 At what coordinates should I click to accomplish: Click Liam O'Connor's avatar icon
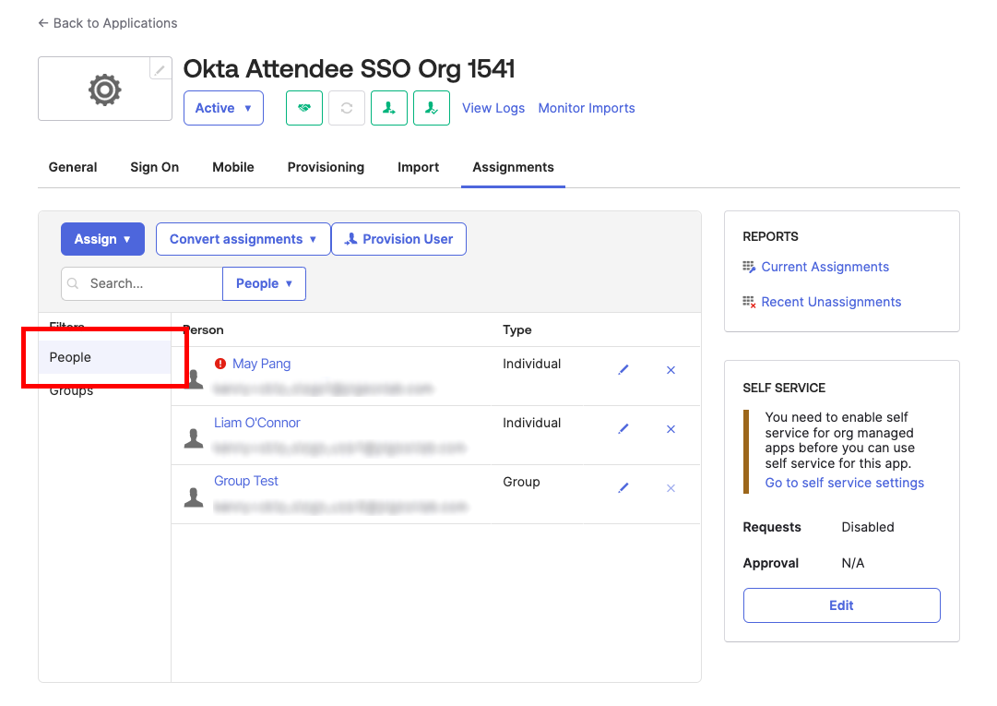[194, 438]
